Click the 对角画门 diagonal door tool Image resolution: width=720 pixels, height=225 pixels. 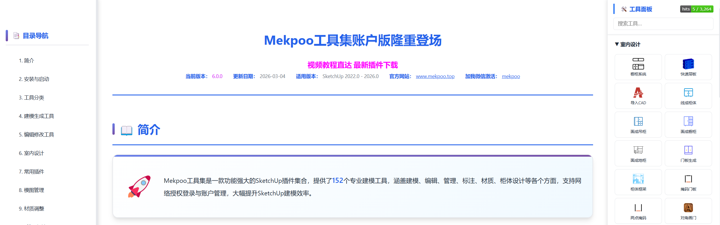(x=688, y=210)
